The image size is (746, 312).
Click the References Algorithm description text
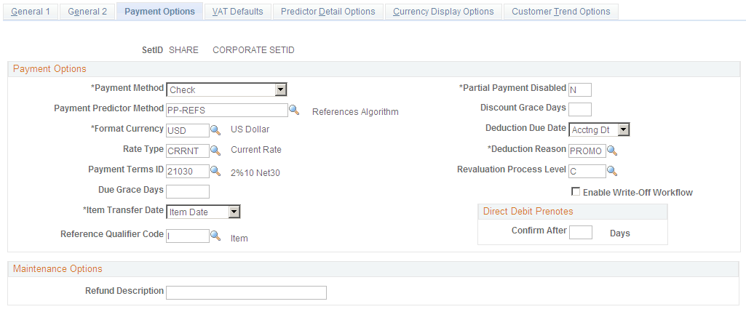click(355, 112)
